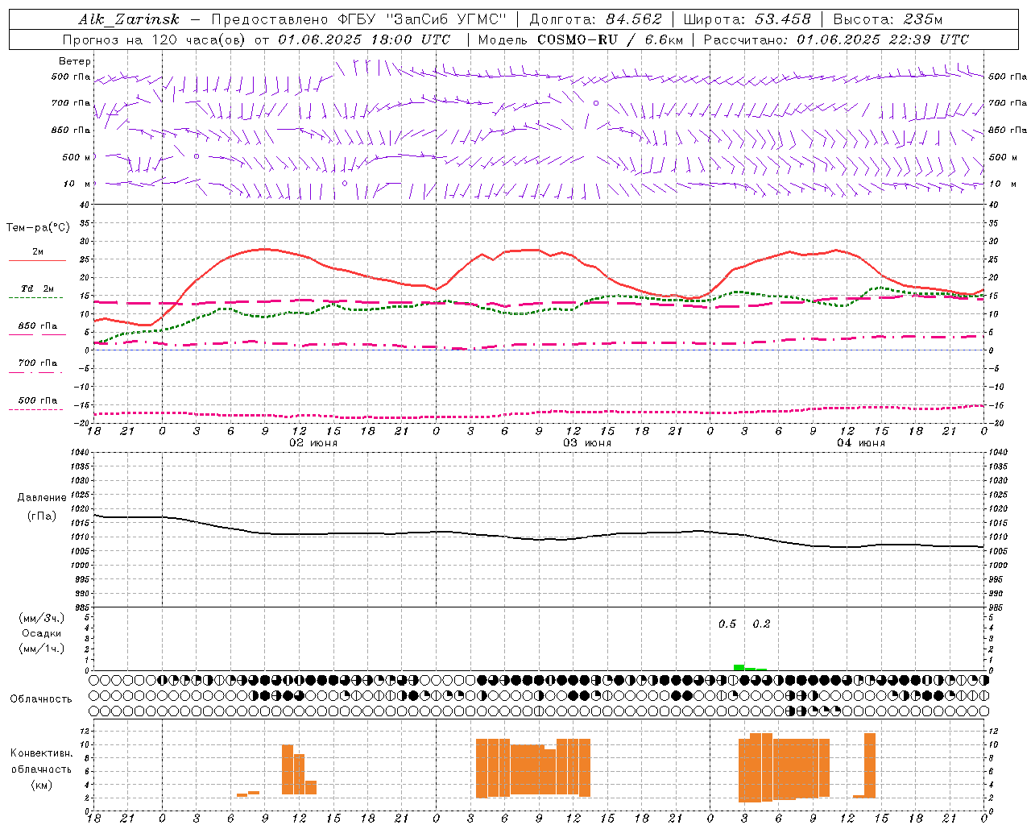Click the '02 июня' date label
1031x825 pixels.
tap(313, 443)
